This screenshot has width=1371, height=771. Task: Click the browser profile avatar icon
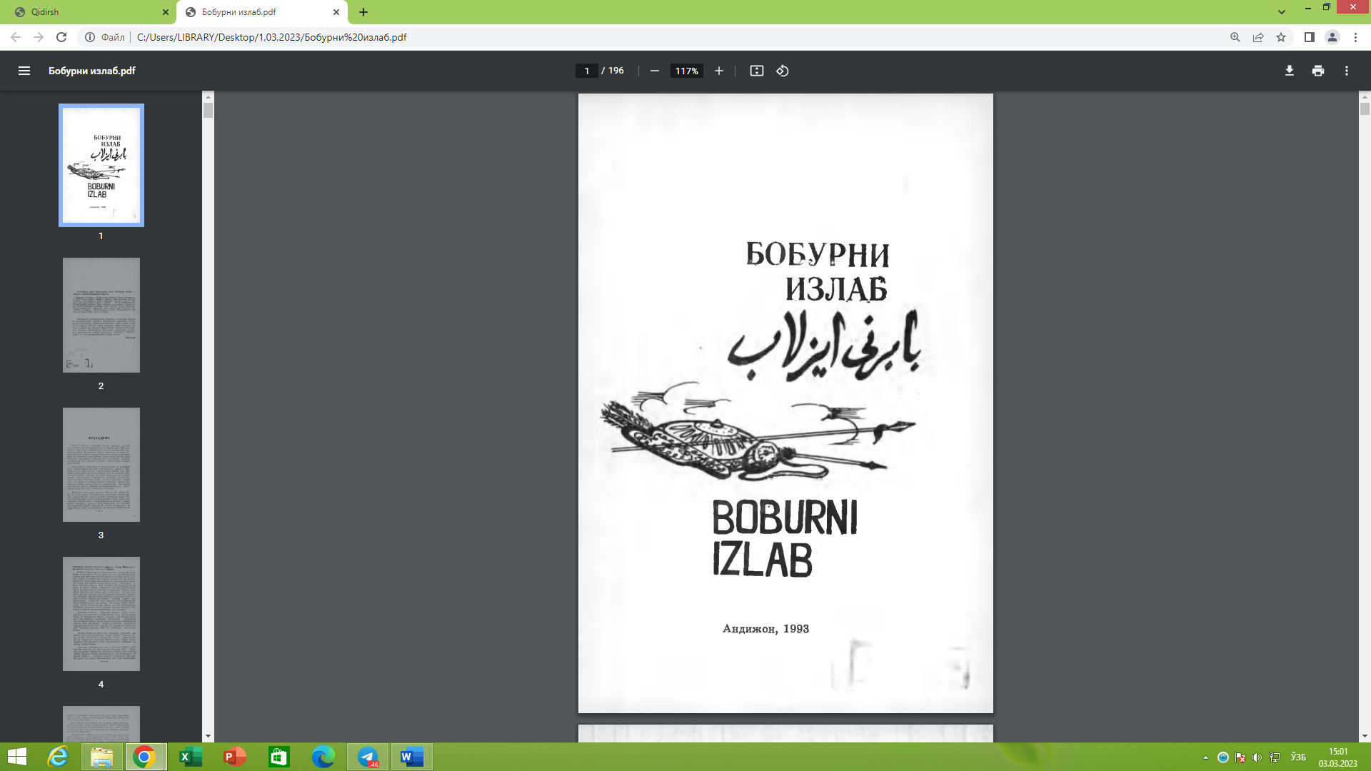tap(1332, 37)
